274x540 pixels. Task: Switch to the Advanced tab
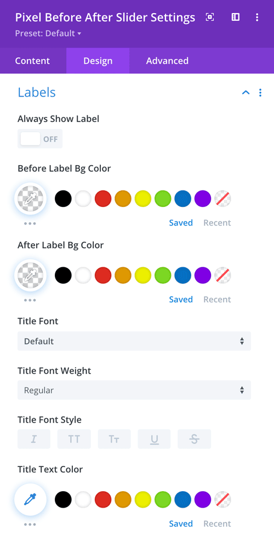tap(167, 61)
